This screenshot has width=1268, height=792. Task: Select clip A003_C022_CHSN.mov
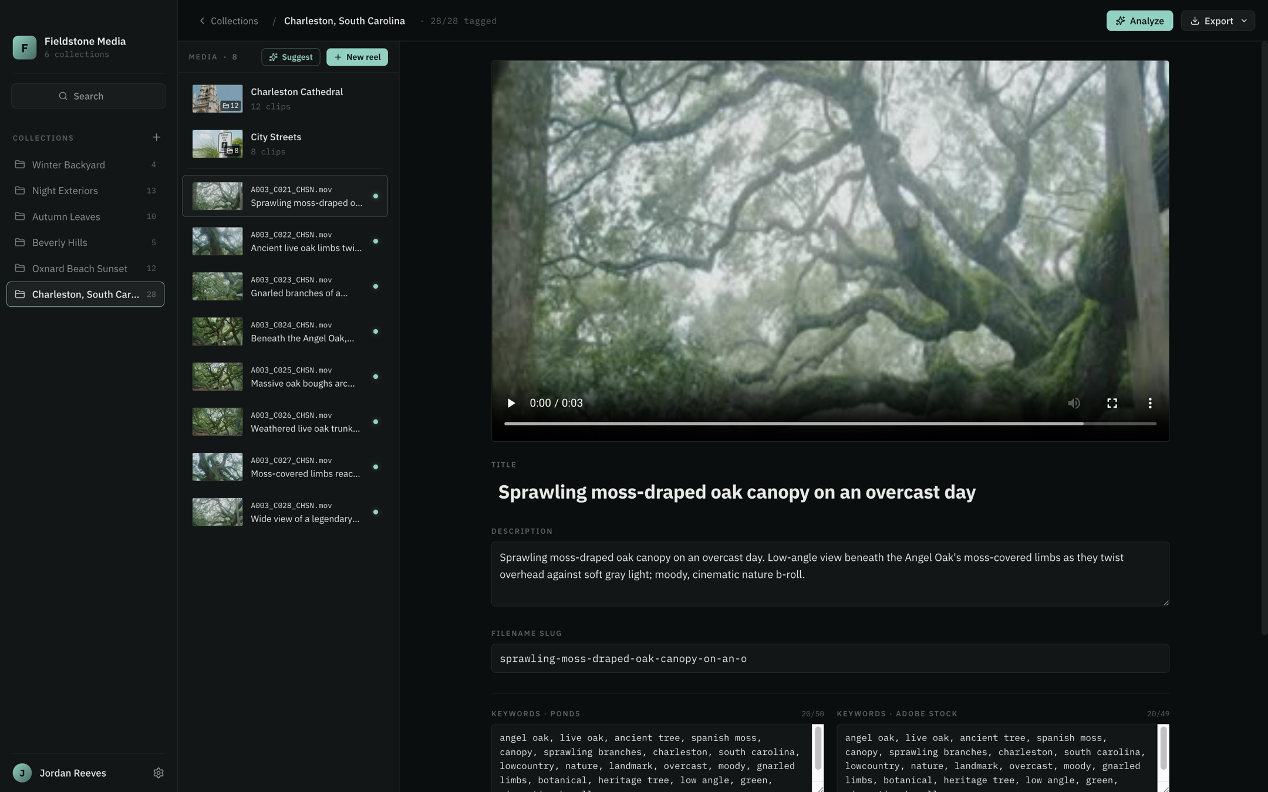[285, 241]
